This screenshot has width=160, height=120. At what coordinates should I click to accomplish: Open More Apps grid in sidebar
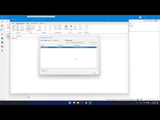[x=2, y=51]
